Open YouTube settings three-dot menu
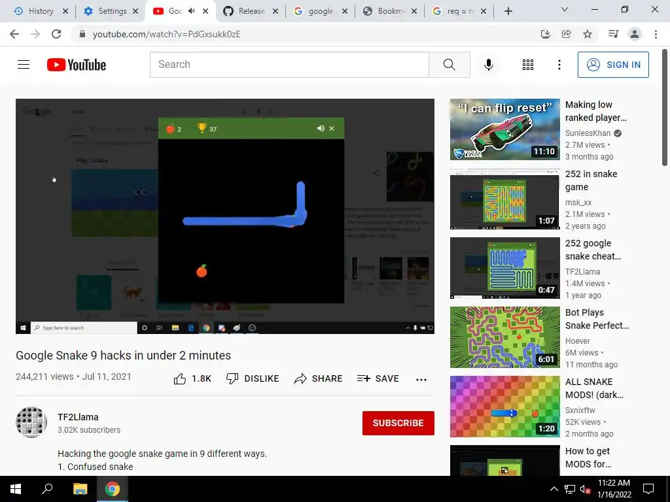670x502 pixels. (559, 65)
